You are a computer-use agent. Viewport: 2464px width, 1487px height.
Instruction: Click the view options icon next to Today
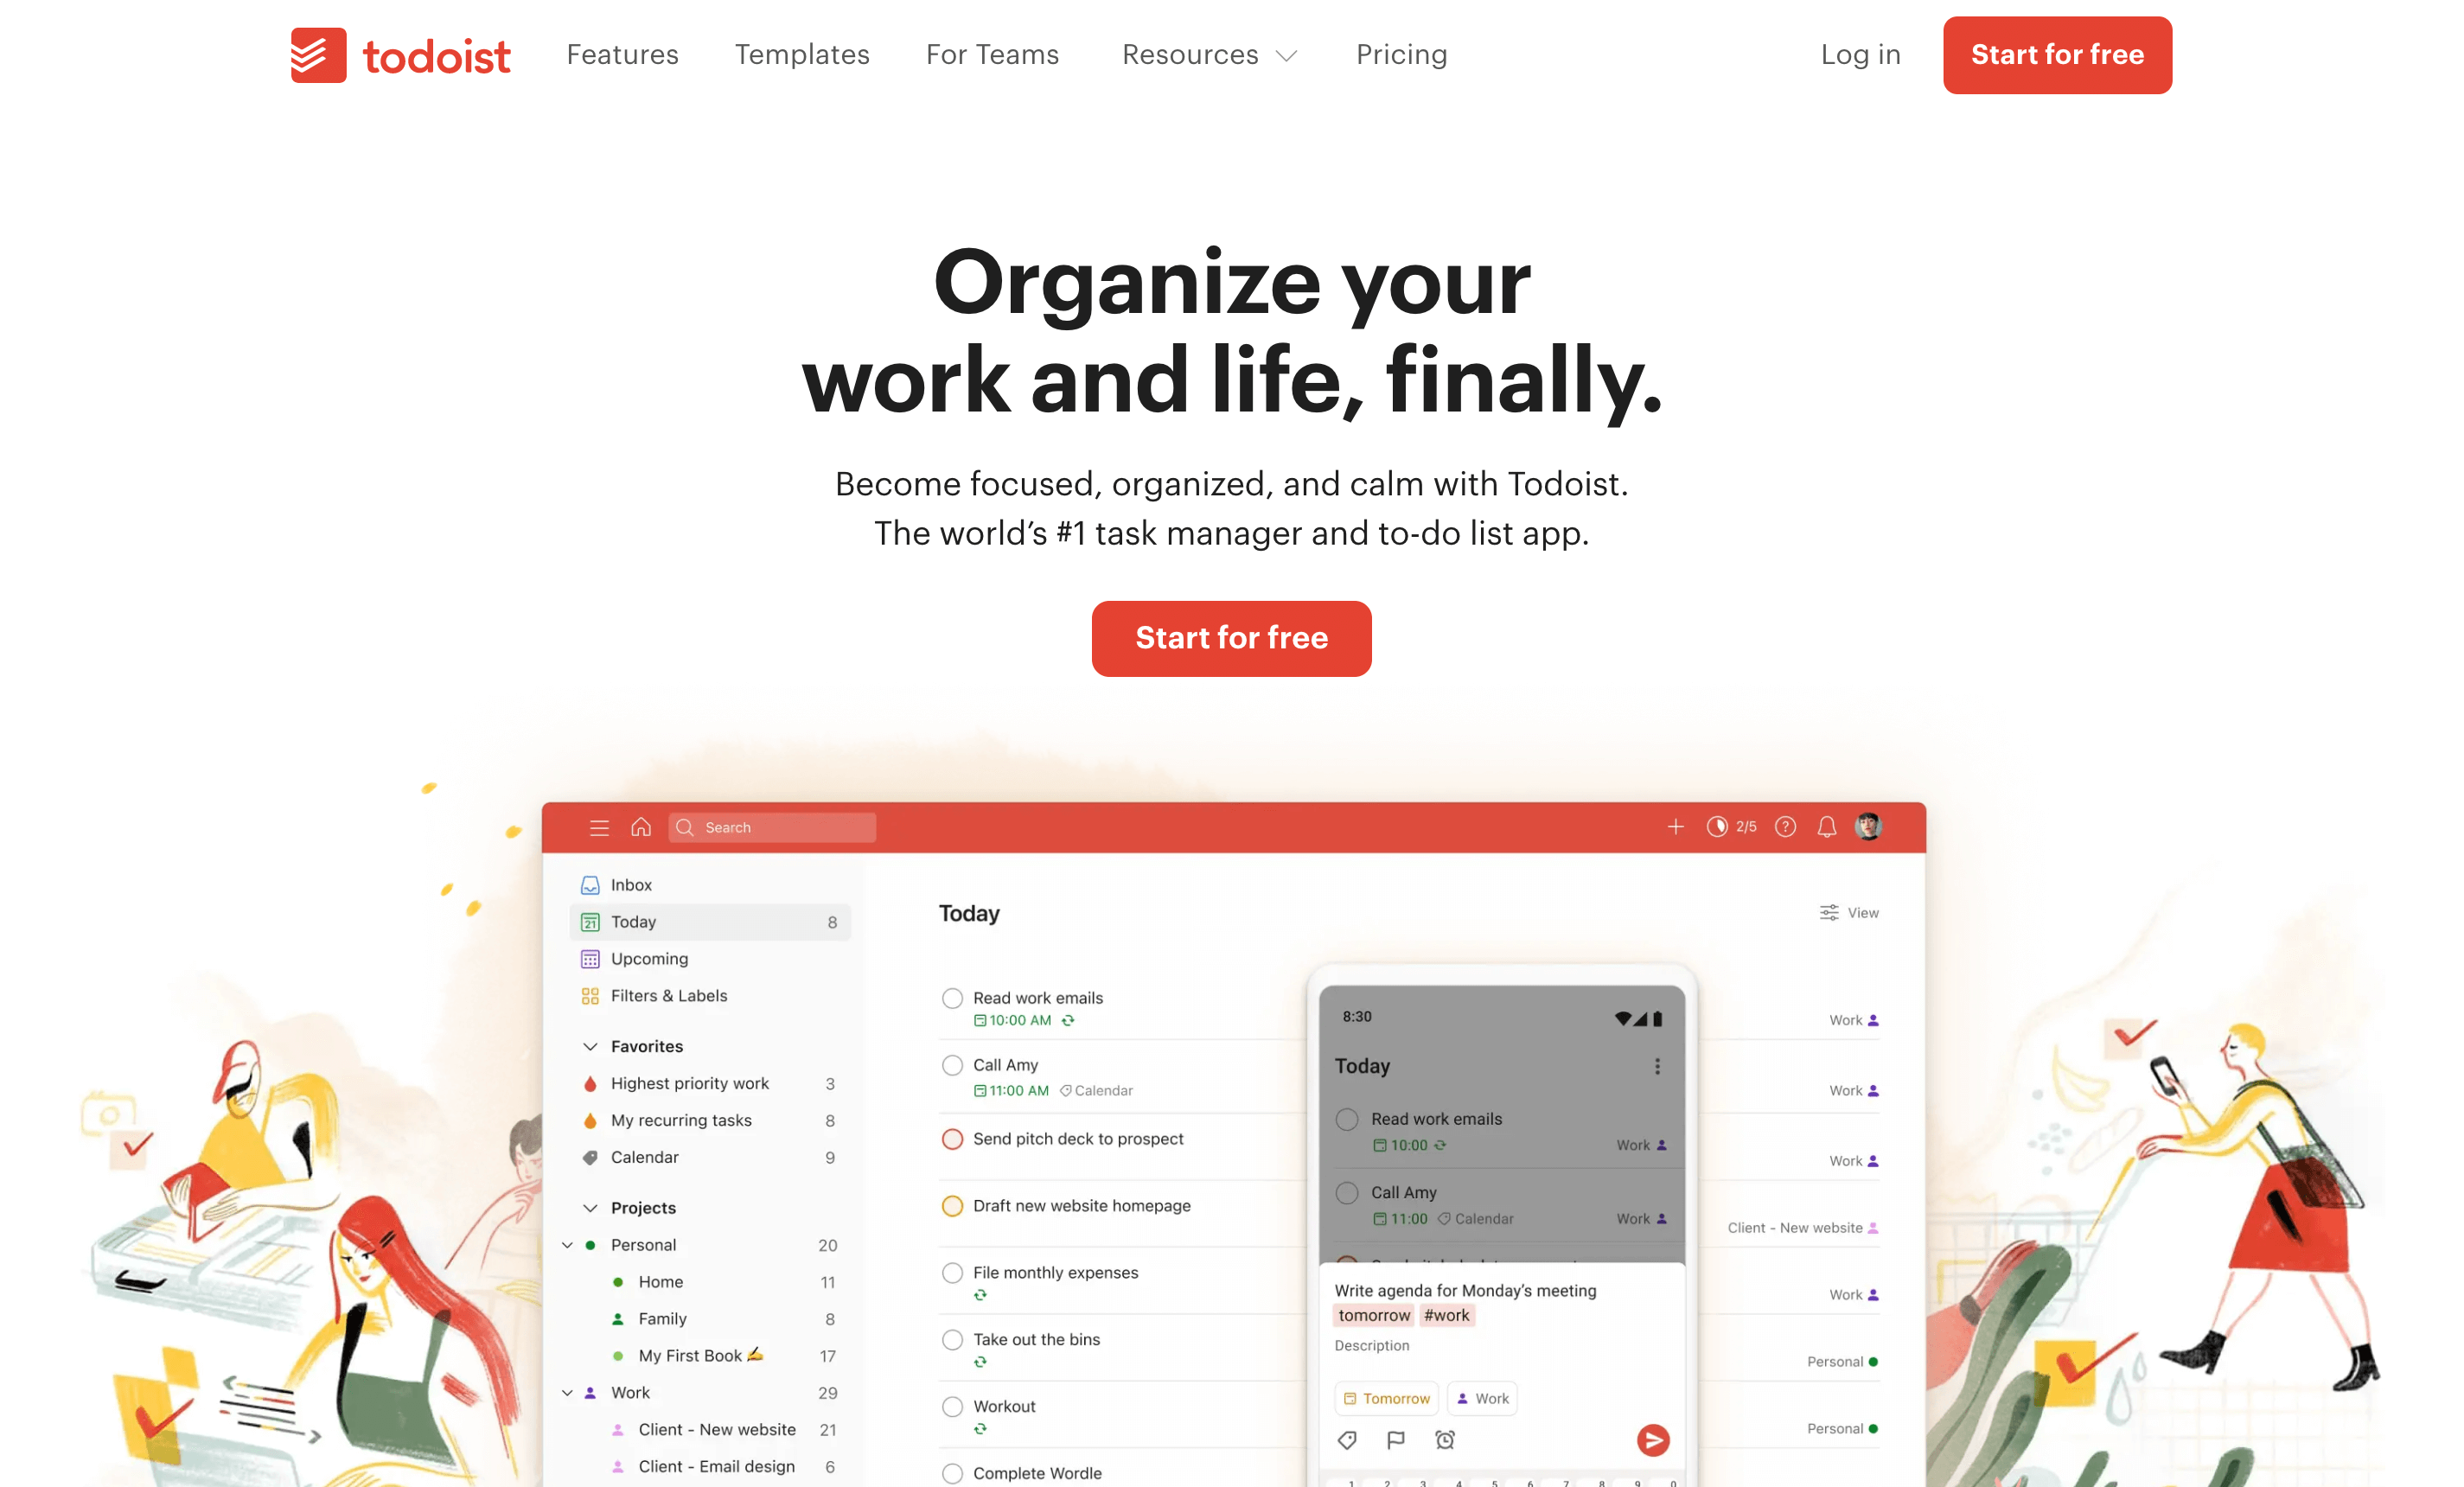coord(1829,911)
